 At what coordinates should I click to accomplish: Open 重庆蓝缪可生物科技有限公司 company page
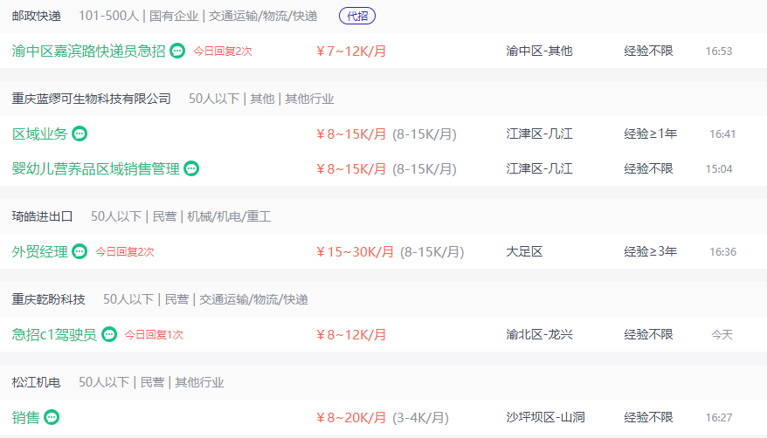click(91, 99)
